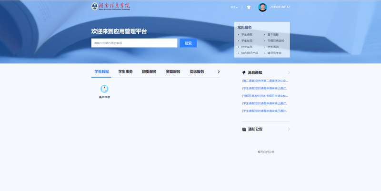Click the 消息通知 megaphone icon
The width and height of the screenshot is (381, 191).
coord(244,72)
